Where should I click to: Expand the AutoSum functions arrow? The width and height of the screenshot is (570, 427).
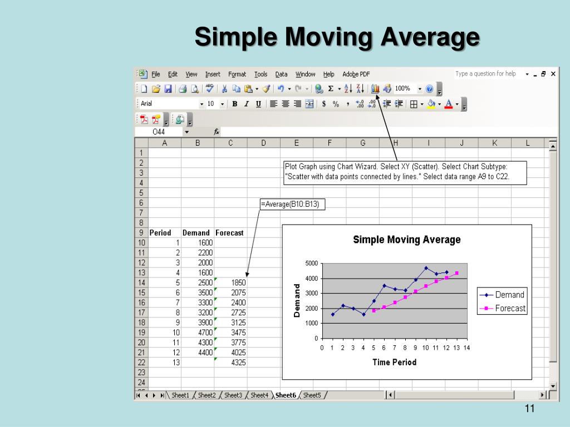(339, 88)
